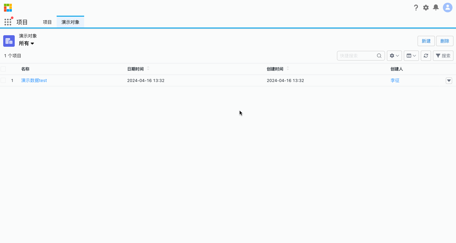456x243 pixels.
Task: Open the row actions dropdown for 演示数据test
Action: (449, 80)
